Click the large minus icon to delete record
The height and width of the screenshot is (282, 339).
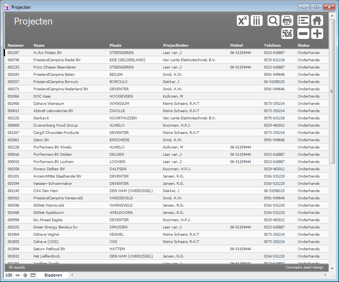pyautogui.click(x=303, y=34)
